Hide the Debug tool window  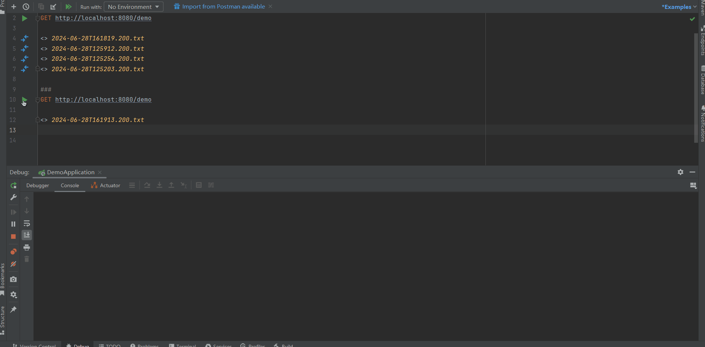coord(692,172)
